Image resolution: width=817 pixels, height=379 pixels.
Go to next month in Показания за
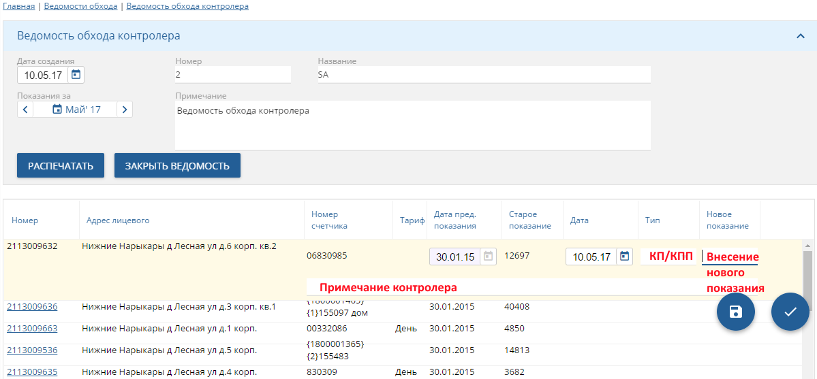[x=125, y=110]
